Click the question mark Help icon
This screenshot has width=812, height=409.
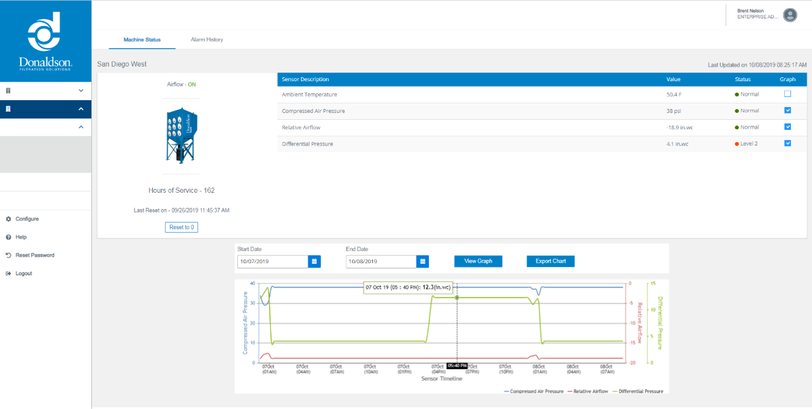click(x=8, y=237)
